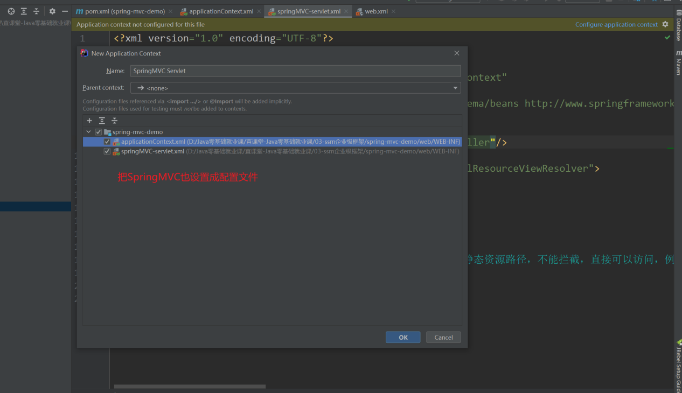Click line number 1 in editor gutter
The image size is (682, 393).
click(82, 38)
